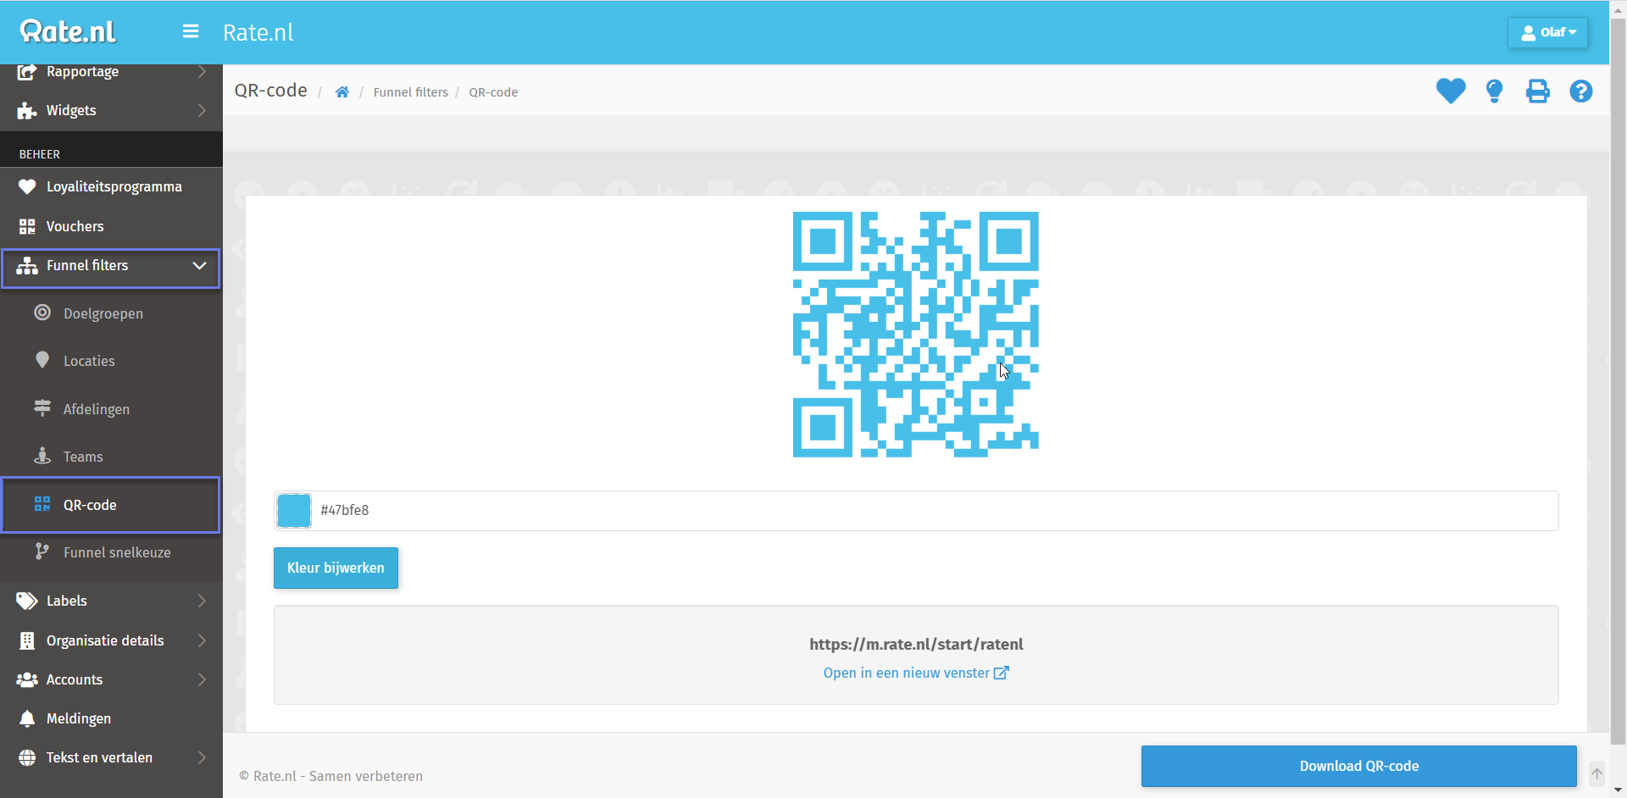Screen dimensions: 1627x798
Task: Click the home icon in breadcrumb
Action: (342, 92)
